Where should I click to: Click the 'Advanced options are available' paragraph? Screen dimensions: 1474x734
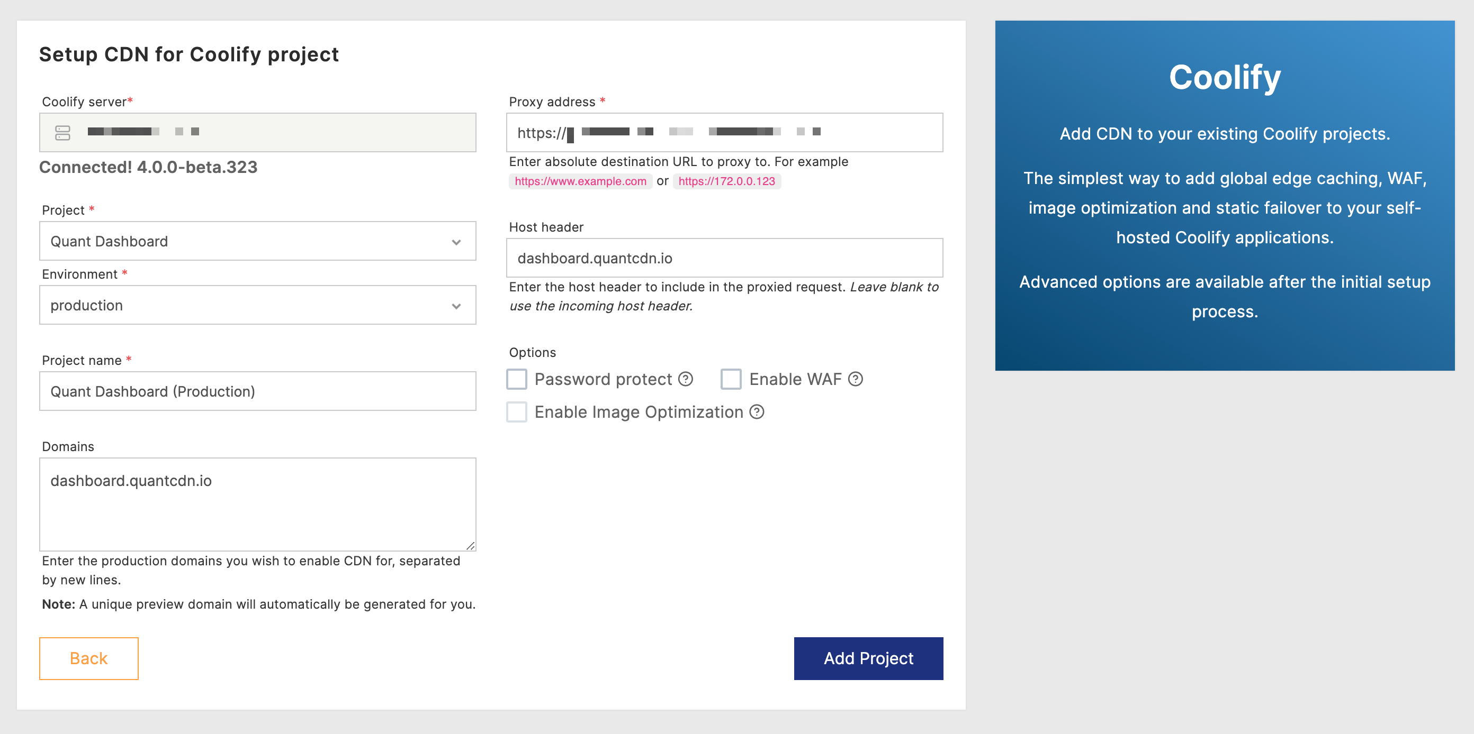(x=1225, y=297)
